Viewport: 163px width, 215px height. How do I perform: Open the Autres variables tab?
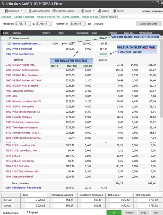(x=71, y=17)
